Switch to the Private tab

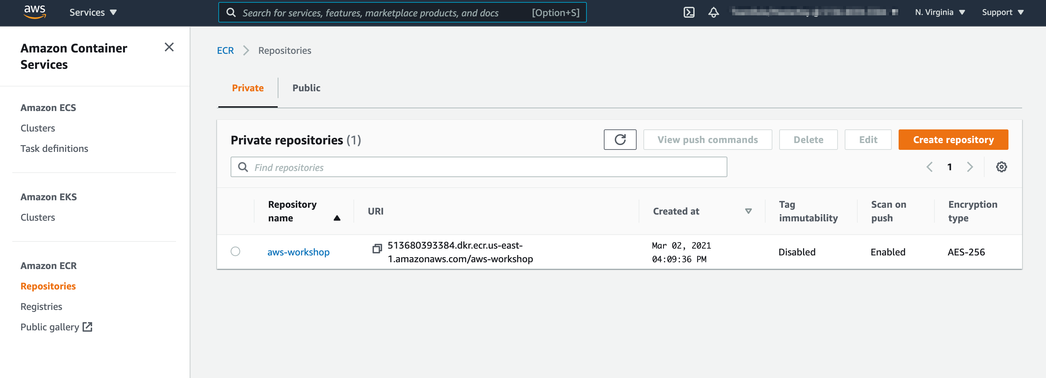[248, 88]
